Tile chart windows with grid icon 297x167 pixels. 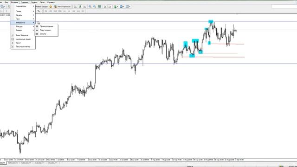pos(99,6)
